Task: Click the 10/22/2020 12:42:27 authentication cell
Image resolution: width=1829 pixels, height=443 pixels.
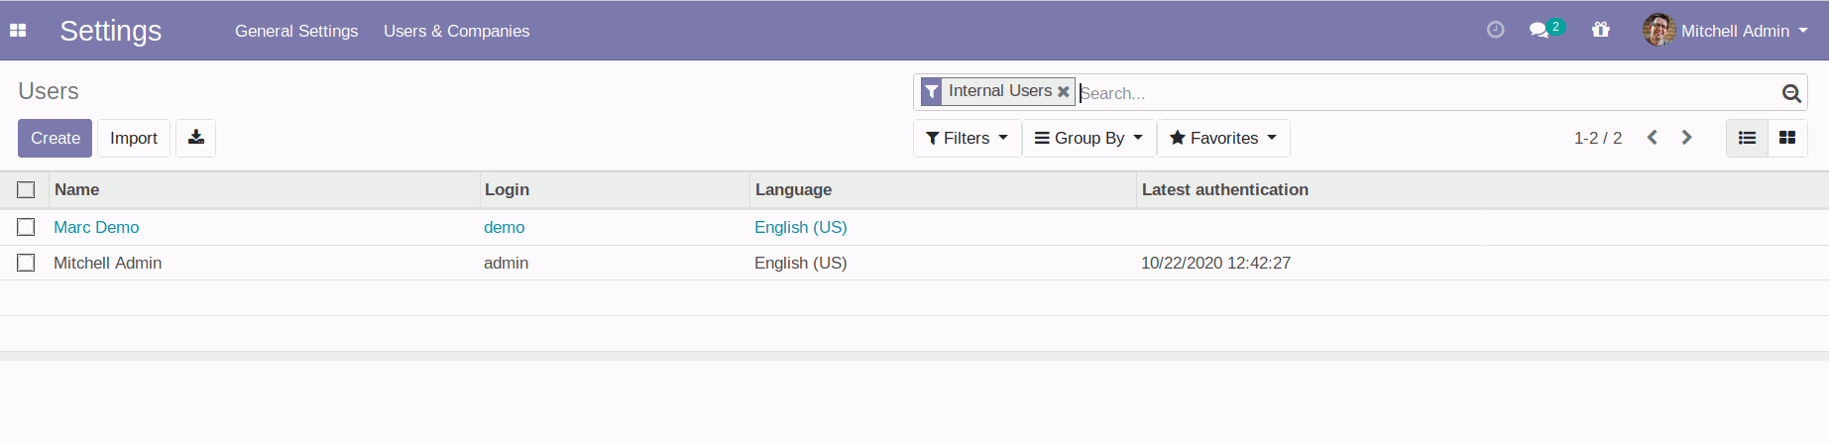Action: pos(1216,263)
